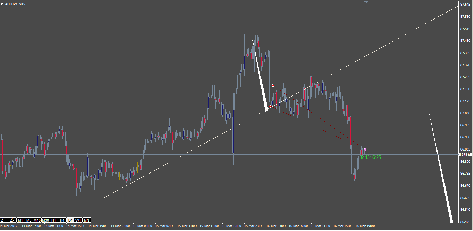Click the pink arrow marker at the latest candle
473x231 pixels.
(x=364, y=149)
